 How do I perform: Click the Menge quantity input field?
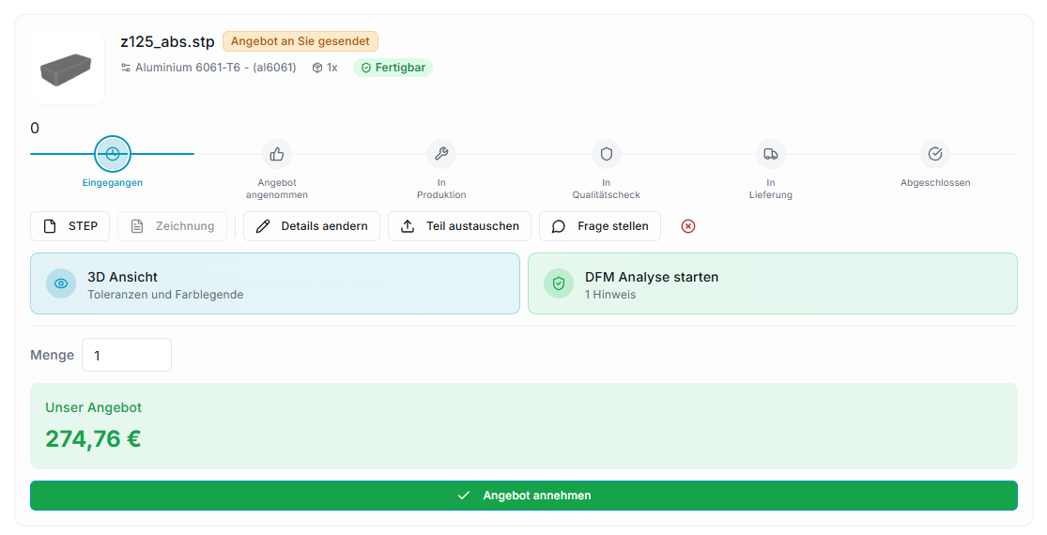click(x=127, y=355)
